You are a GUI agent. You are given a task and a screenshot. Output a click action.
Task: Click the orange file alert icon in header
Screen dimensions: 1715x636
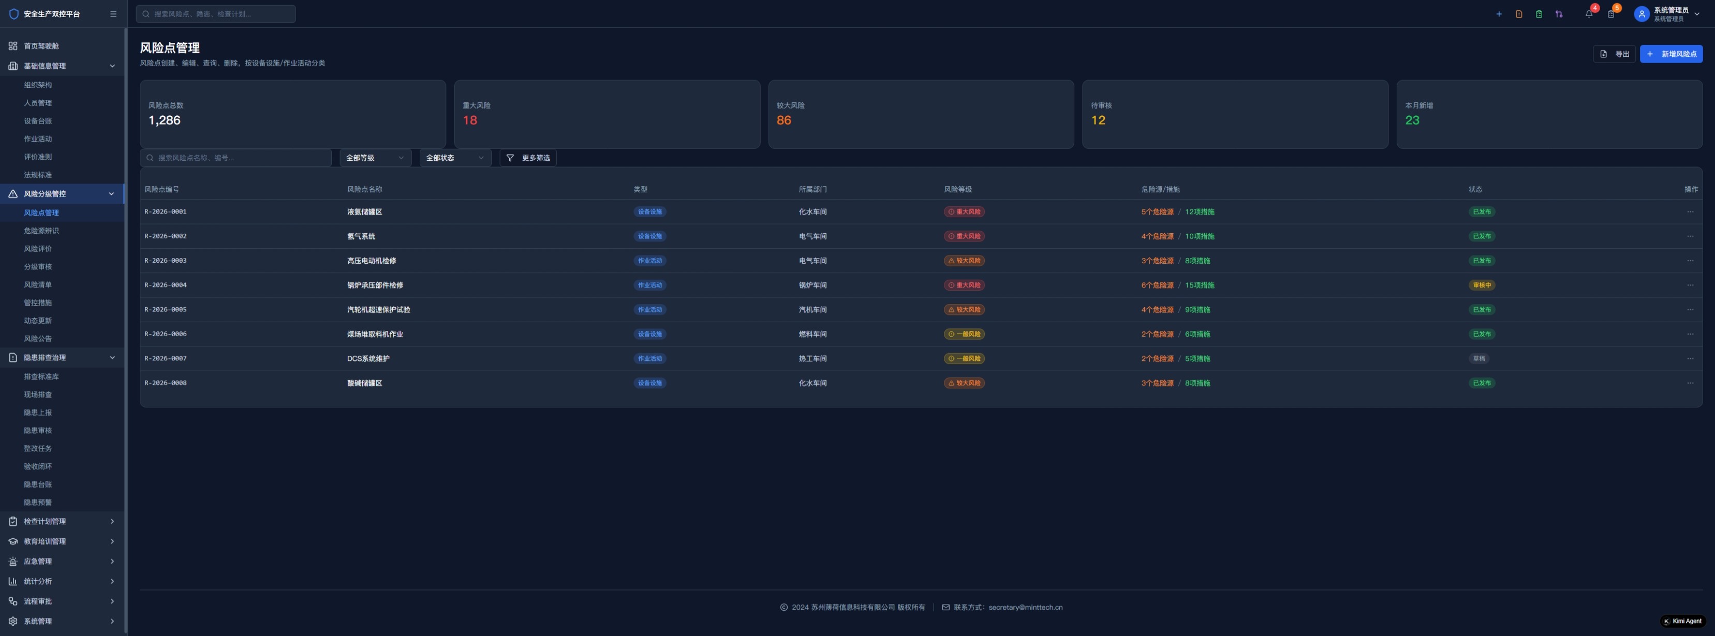tap(1518, 14)
